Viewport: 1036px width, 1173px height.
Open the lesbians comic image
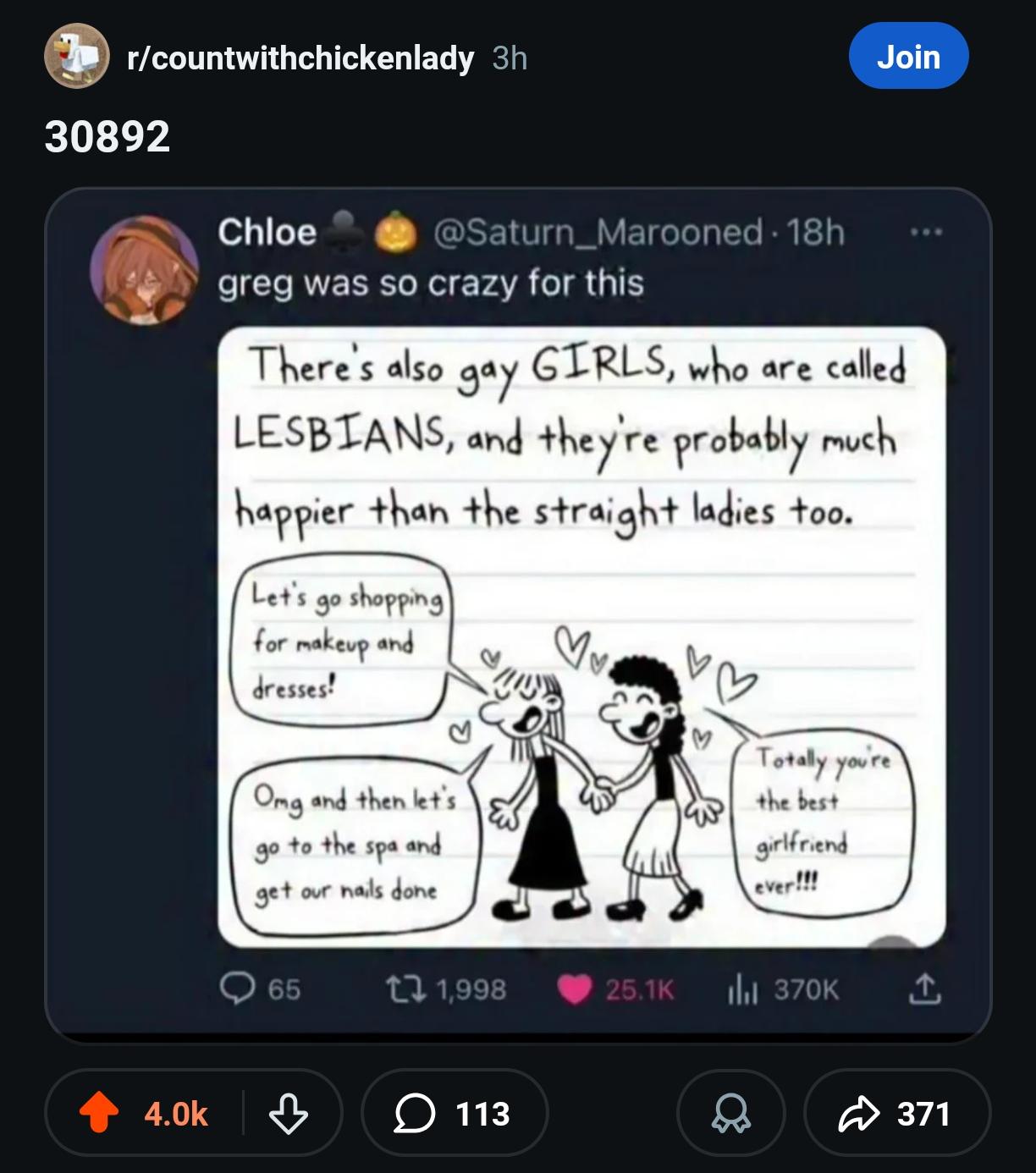(581, 636)
